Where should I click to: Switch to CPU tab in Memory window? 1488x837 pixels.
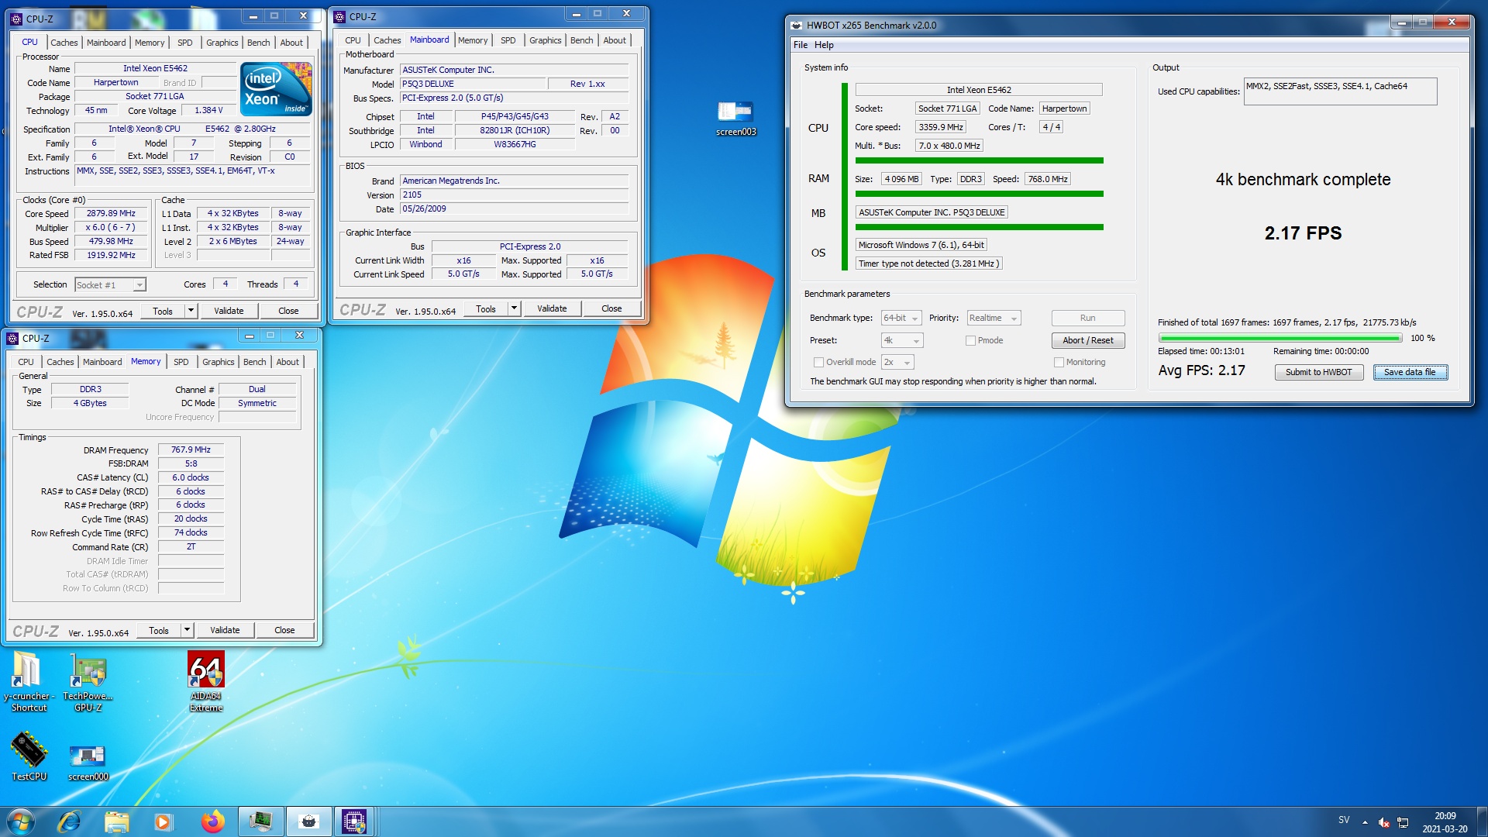coord(26,362)
